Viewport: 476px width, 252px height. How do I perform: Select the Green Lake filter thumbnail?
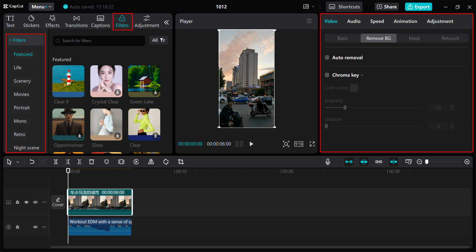tap(144, 81)
